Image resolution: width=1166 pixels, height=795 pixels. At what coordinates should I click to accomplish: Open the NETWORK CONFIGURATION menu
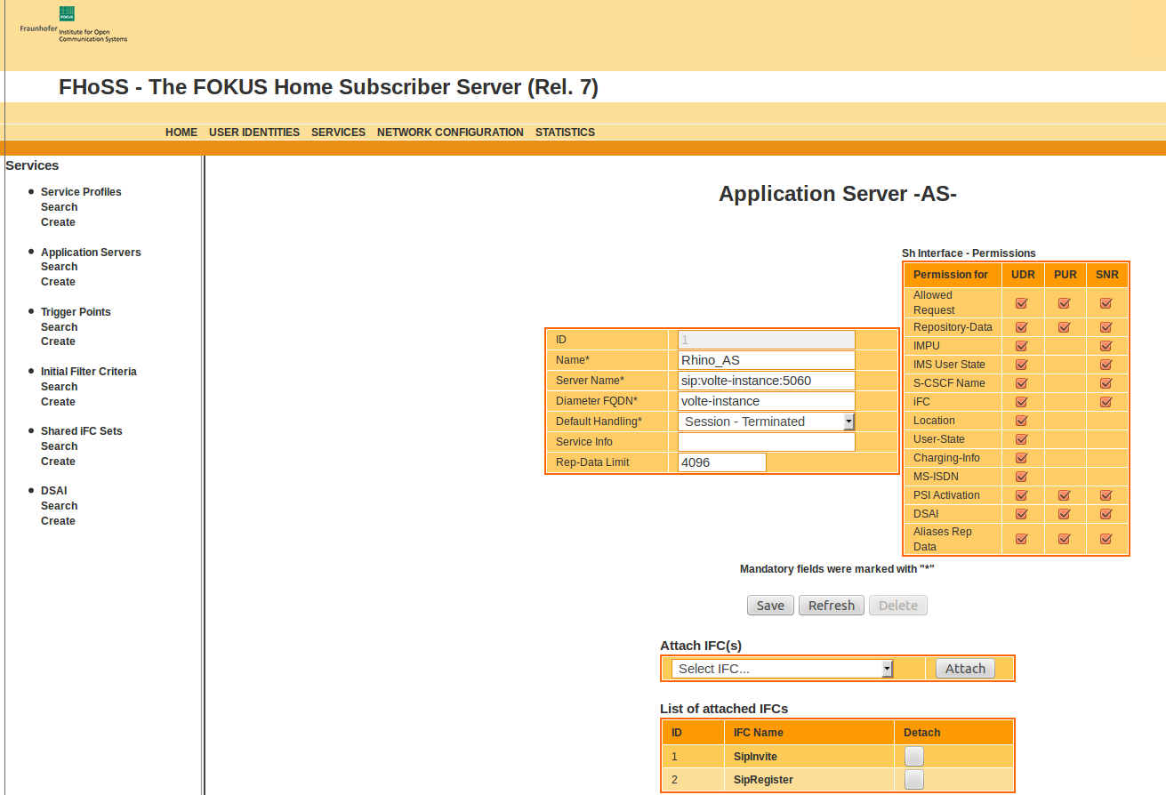[x=450, y=132]
